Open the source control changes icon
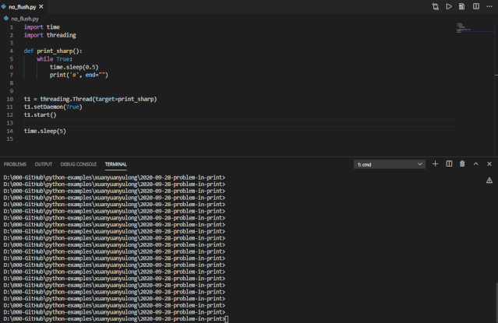This screenshot has height=323, width=498. [436, 6]
